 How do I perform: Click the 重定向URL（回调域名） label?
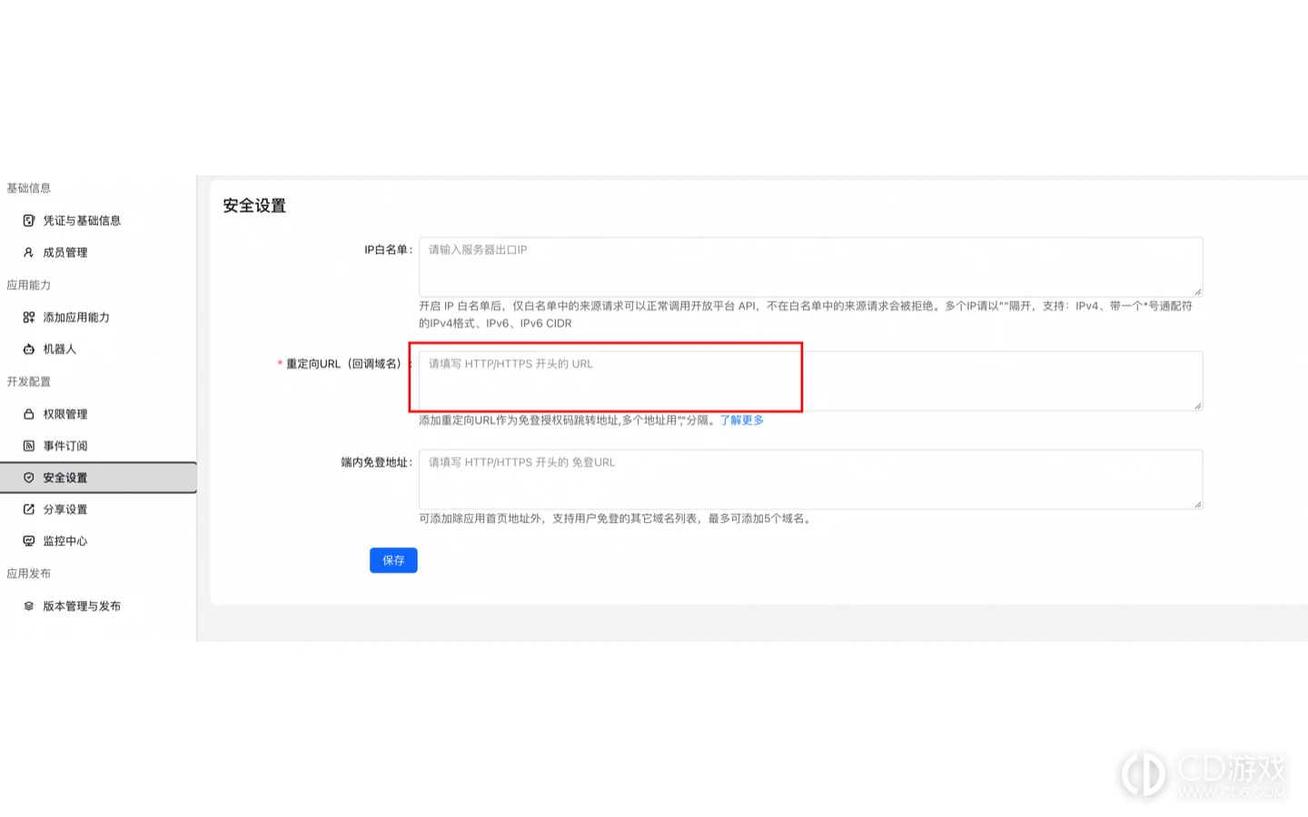pos(346,364)
